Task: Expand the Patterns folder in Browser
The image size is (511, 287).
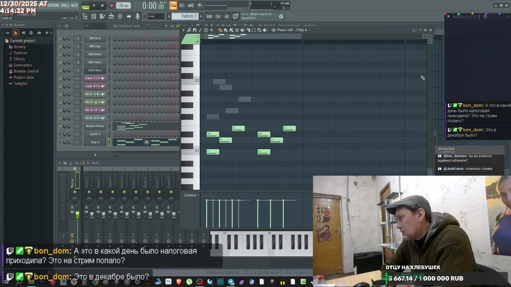Action: tap(21, 53)
